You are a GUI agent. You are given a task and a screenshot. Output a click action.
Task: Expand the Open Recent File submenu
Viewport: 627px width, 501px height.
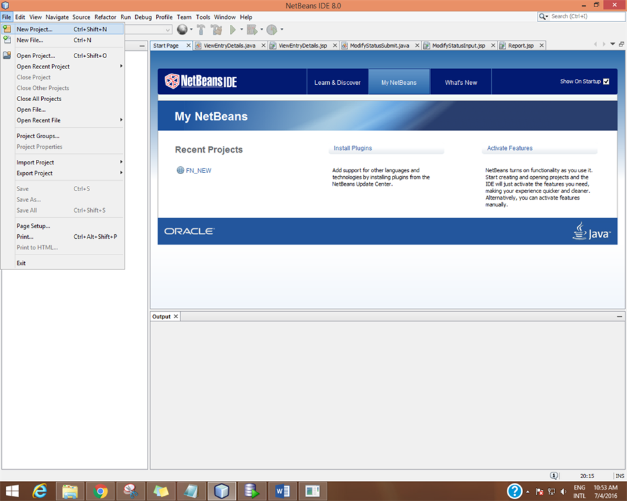(x=121, y=120)
